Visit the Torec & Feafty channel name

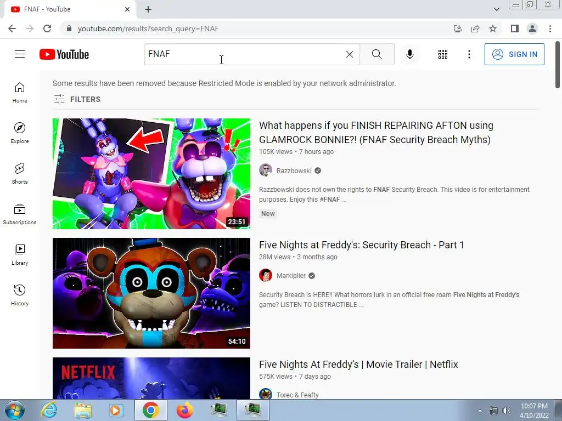click(x=297, y=395)
